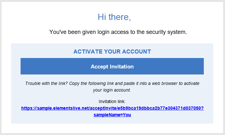Click the 'Invitation link:' label
Screen dimensions: 225x135
point(112,101)
